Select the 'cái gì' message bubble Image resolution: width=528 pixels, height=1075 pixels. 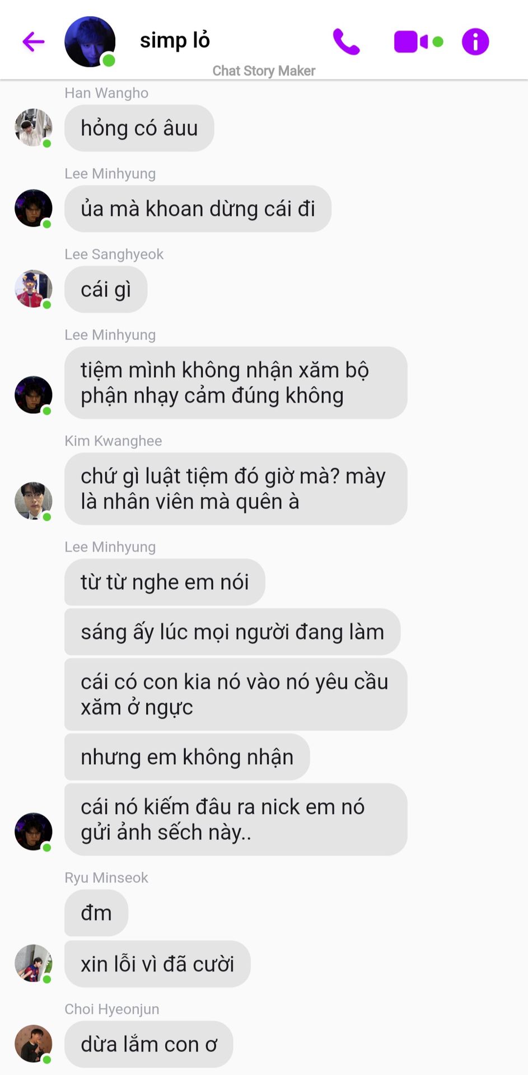point(106,289)
